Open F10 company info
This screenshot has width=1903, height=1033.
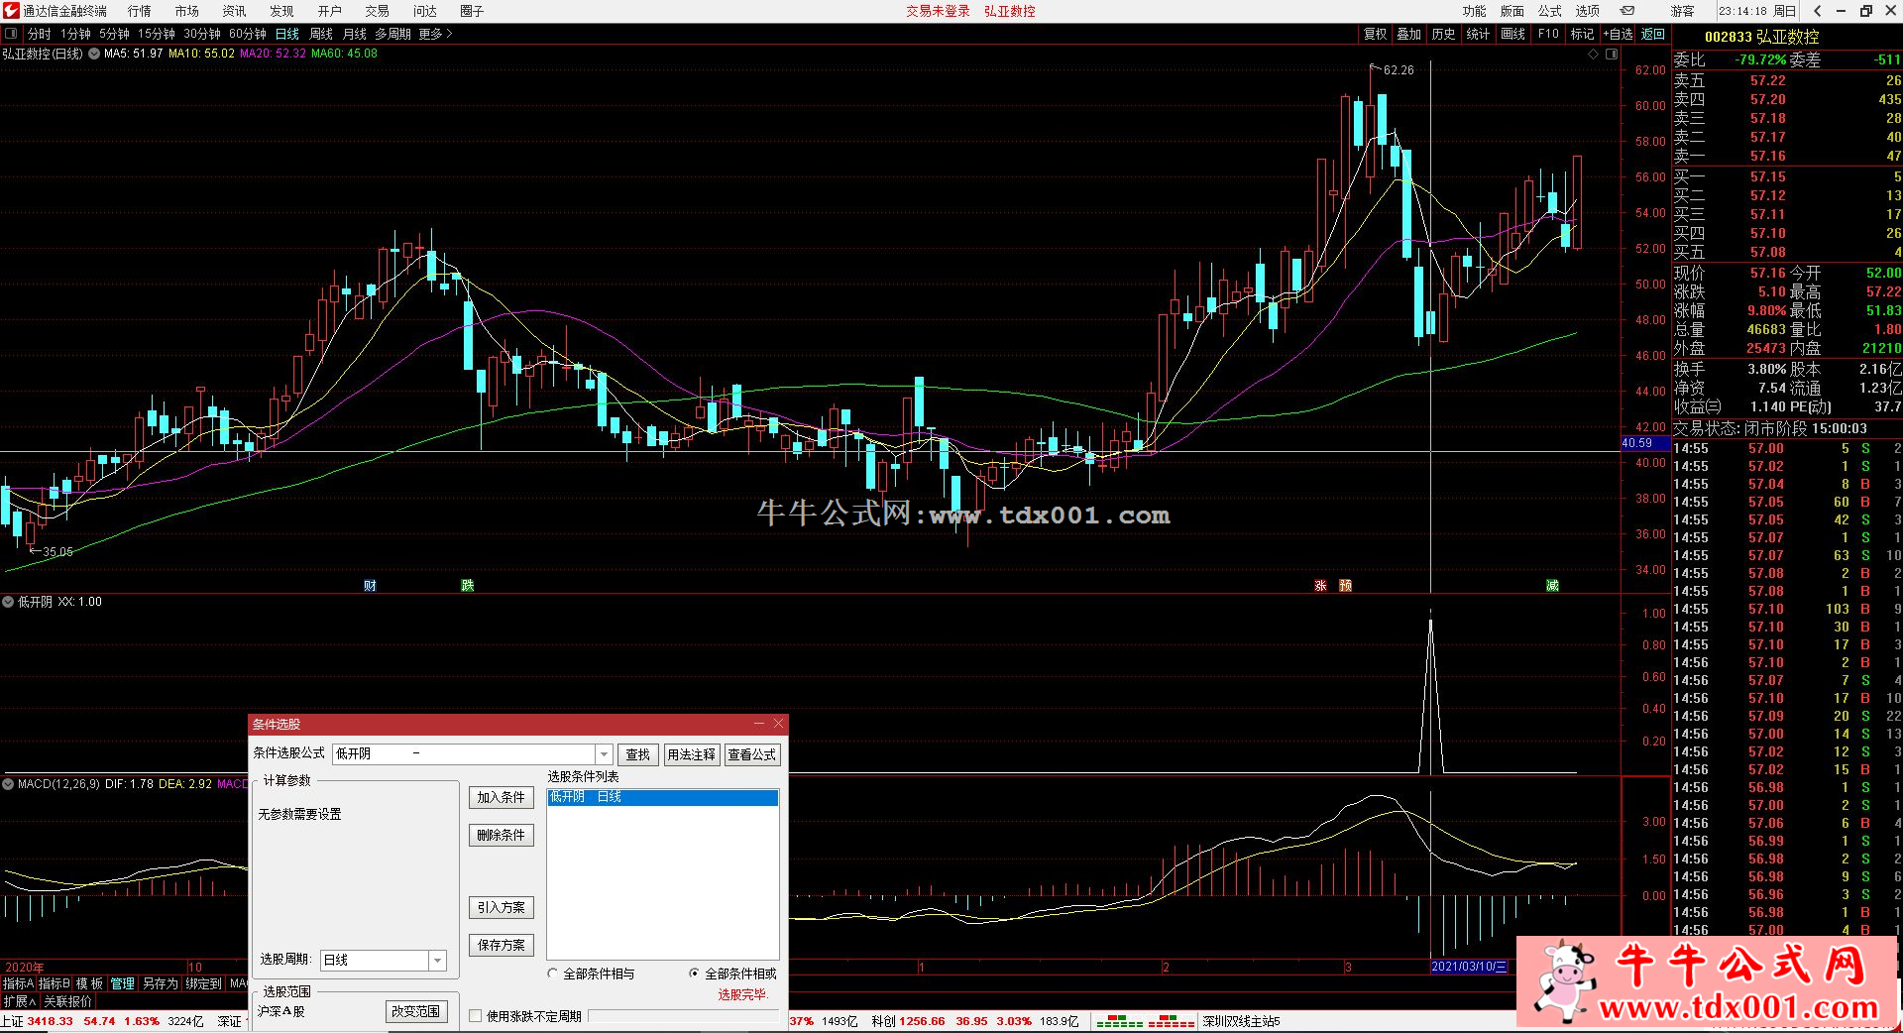tap(1548, 34)
